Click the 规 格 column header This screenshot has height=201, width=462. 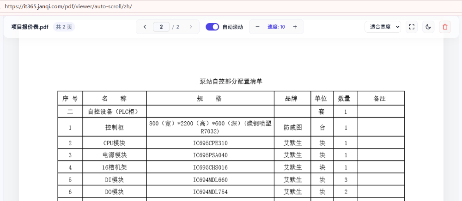(210, 99)
